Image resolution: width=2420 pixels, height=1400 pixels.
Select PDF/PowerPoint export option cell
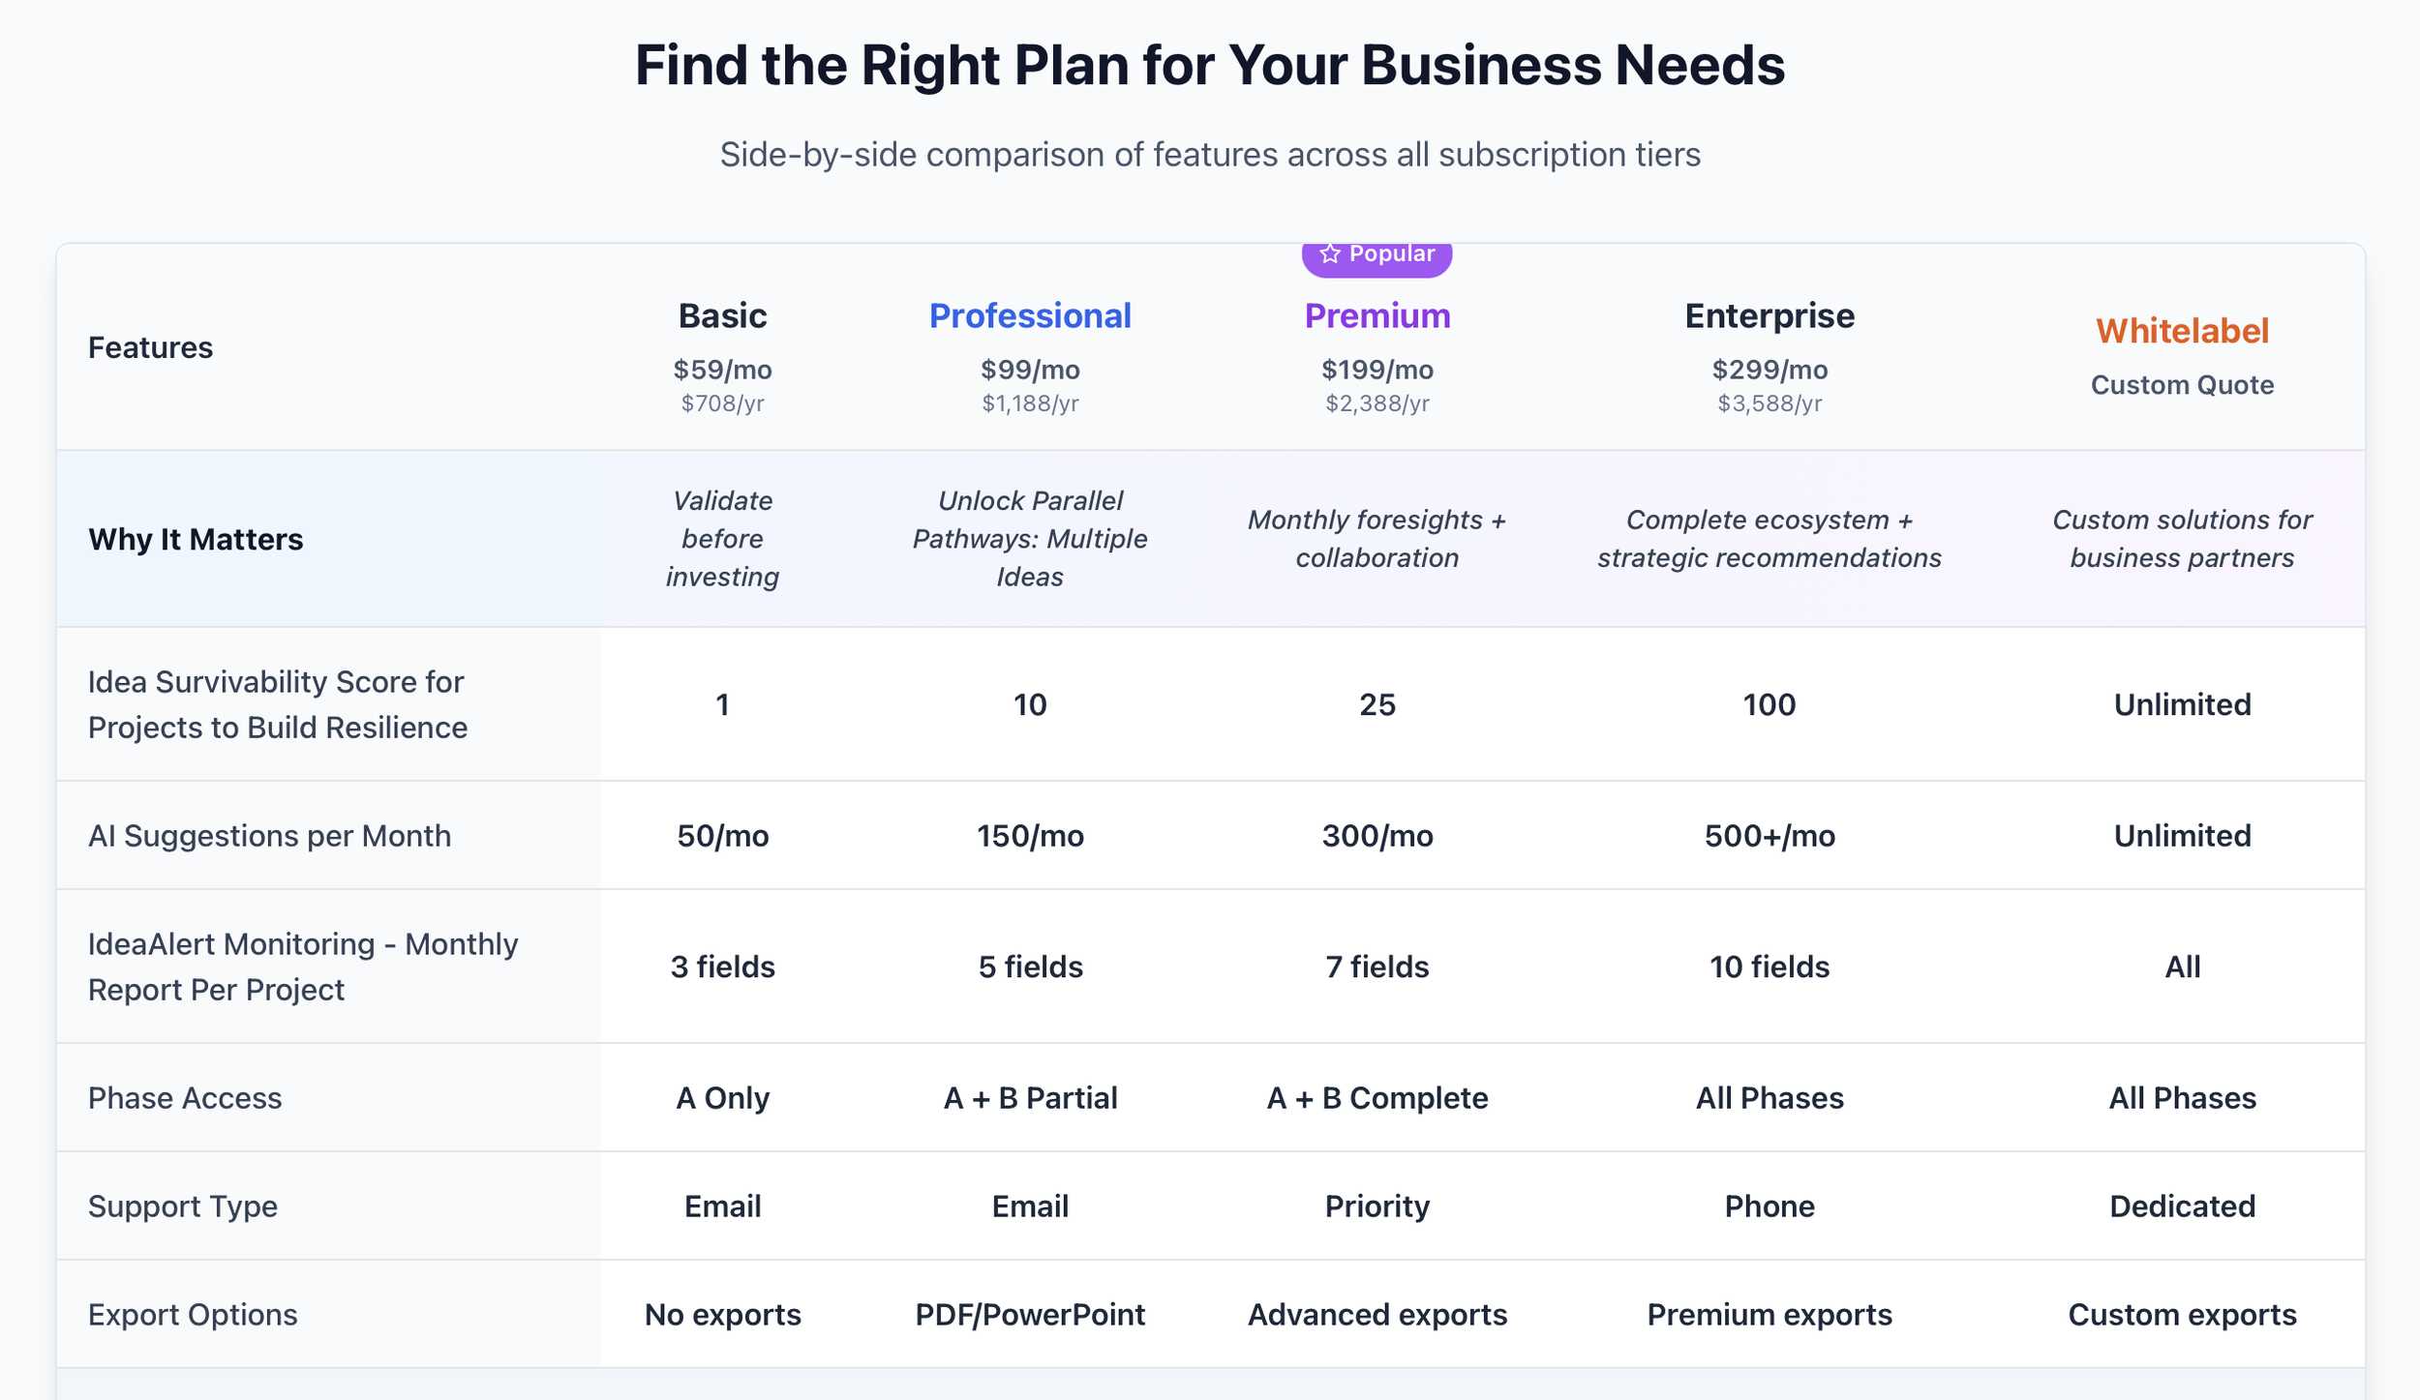pyautogui.click(x=1030, y=1315)
